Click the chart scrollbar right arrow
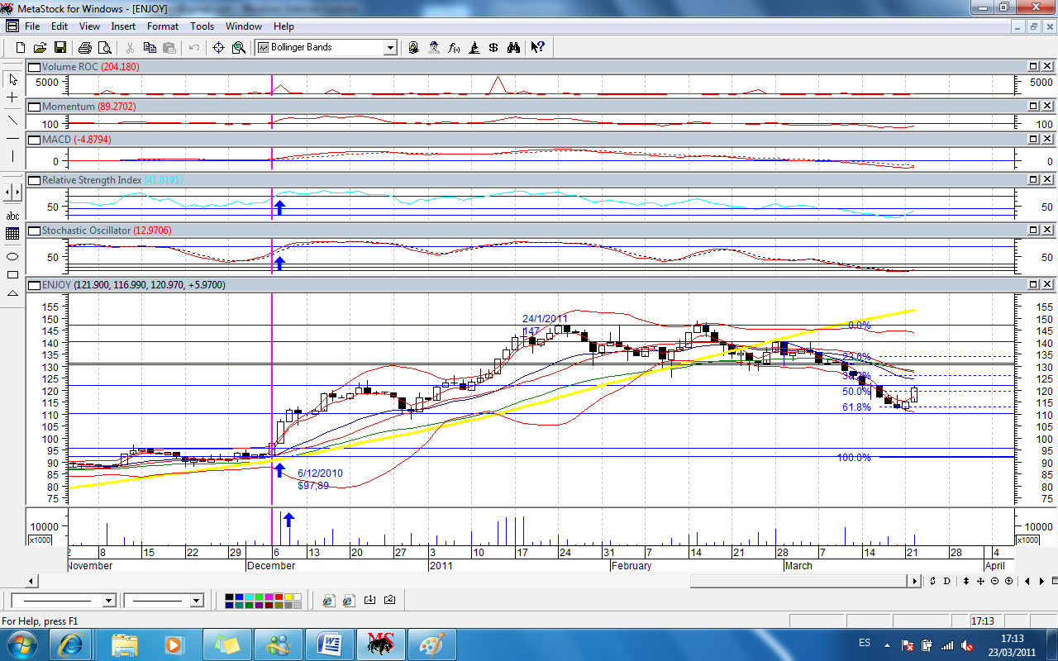The height and width of the screenshot is (661, 1058). tap(915, 581)
